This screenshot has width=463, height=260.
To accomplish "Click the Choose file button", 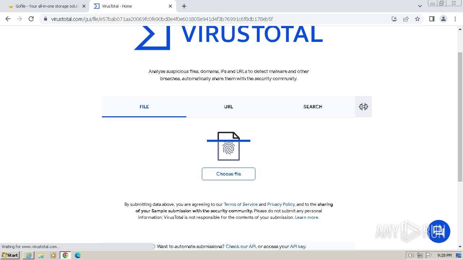I will pos(229,174).
